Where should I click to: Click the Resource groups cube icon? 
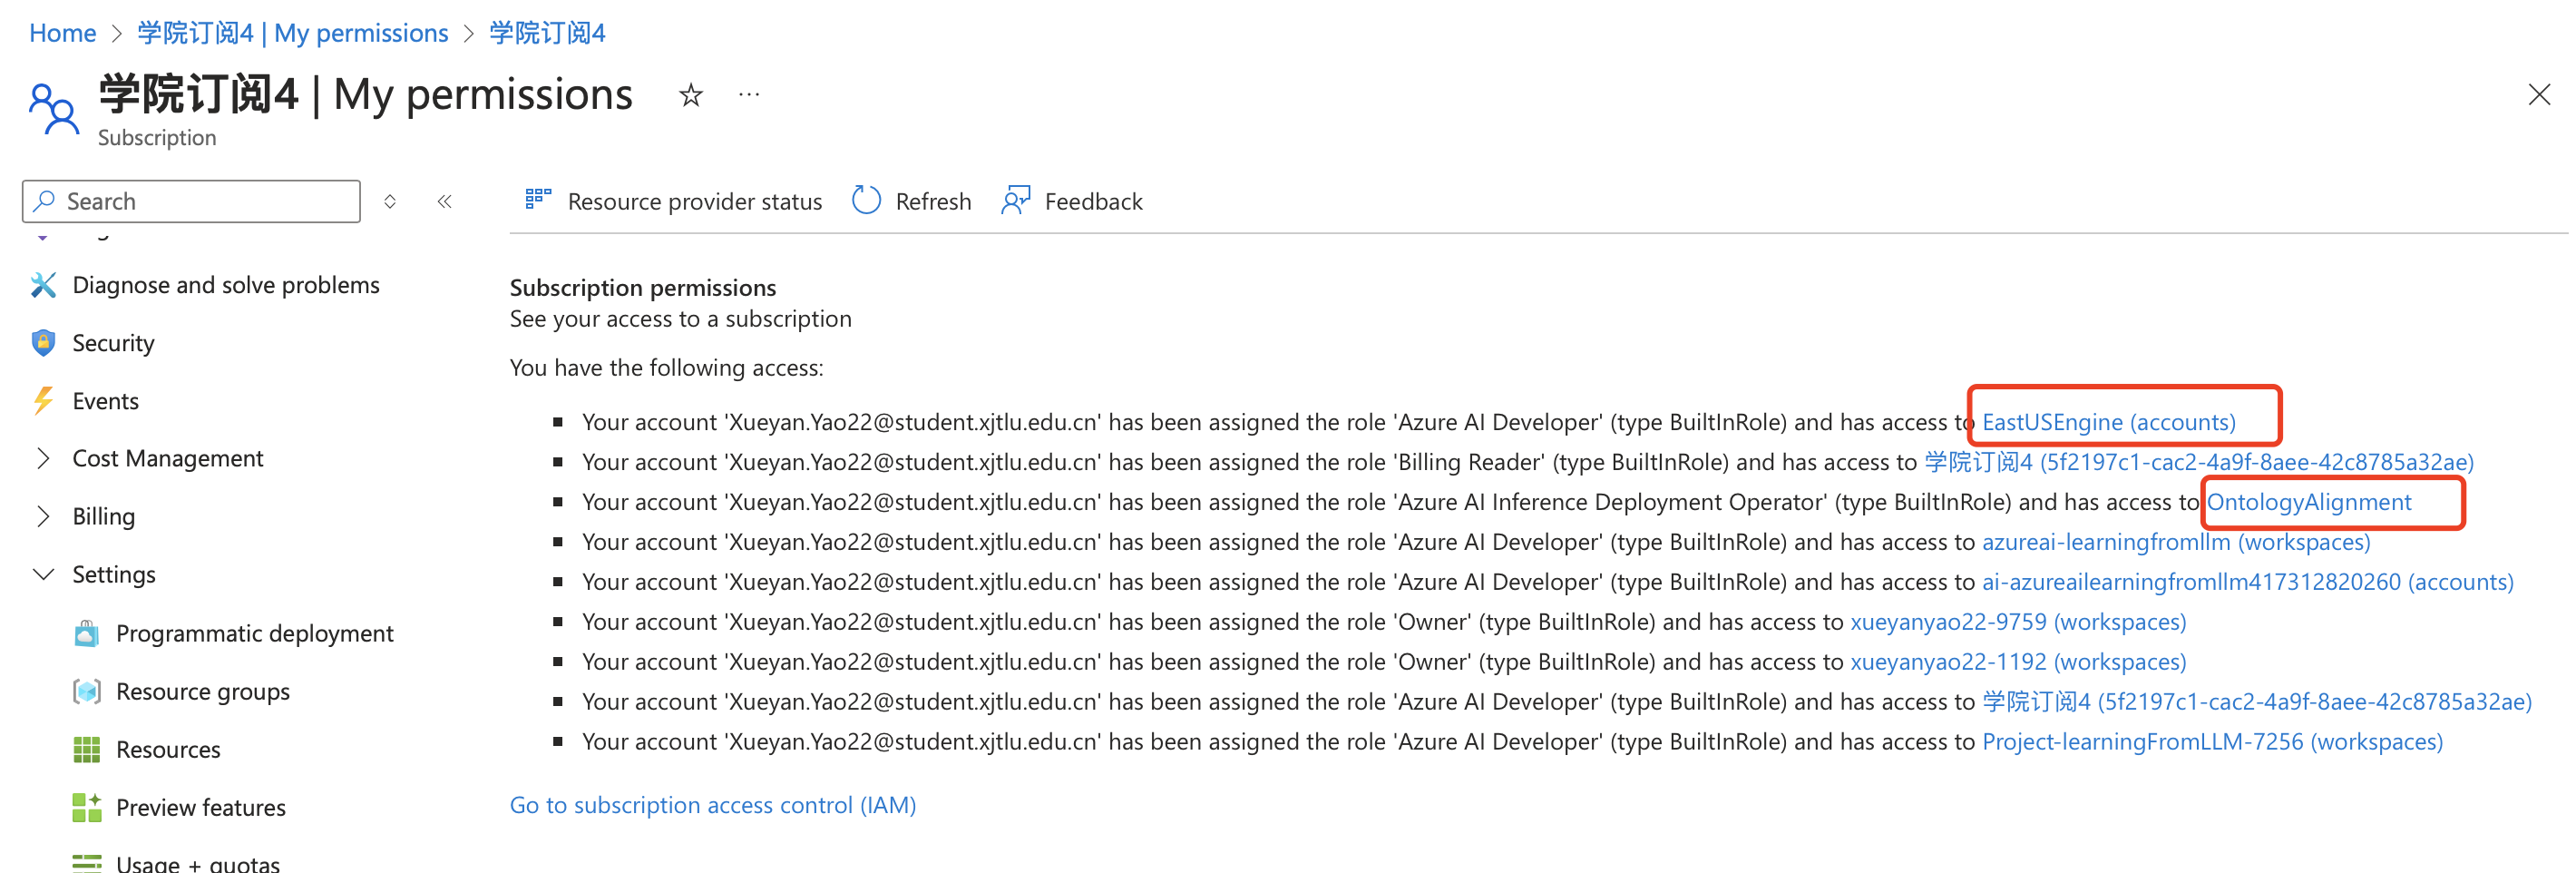coord(87,691)
